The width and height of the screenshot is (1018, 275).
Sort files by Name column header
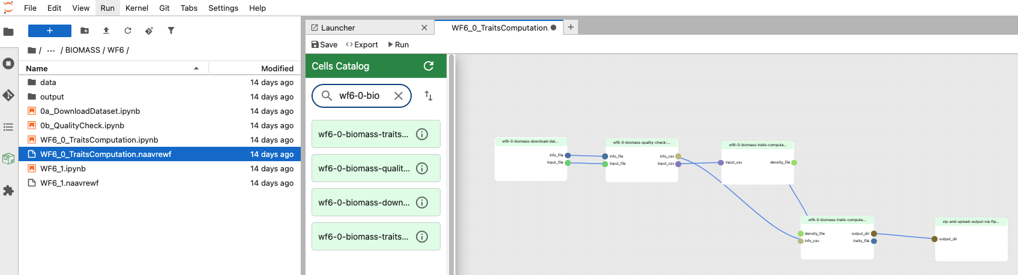(x=37, y=68)
